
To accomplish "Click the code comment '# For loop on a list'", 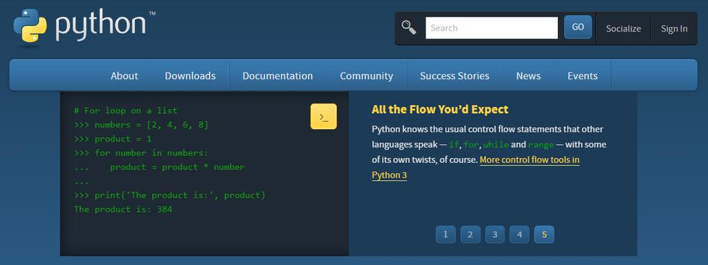I will [x=125, y=110].
